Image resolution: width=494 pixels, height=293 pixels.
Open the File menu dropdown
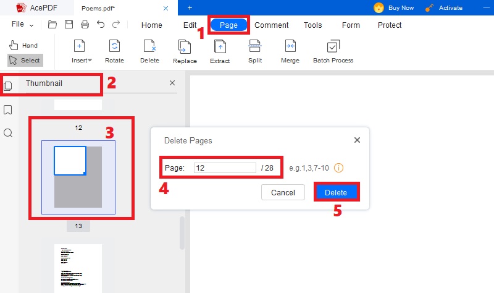[x=22, y=24]
